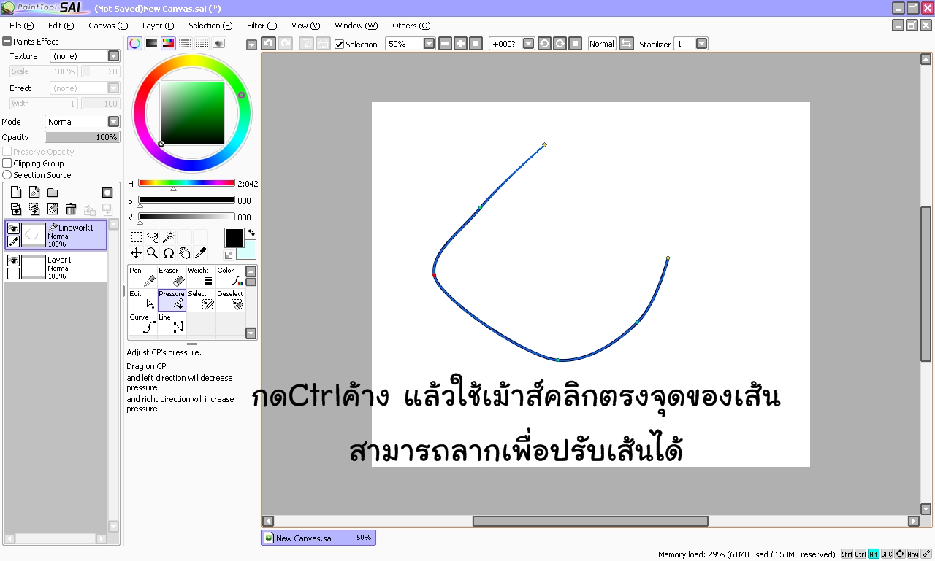Viewport: 935px width, 561px height.
Task: Enable the Clipping Group checkbox
Action: pos(7,163)
